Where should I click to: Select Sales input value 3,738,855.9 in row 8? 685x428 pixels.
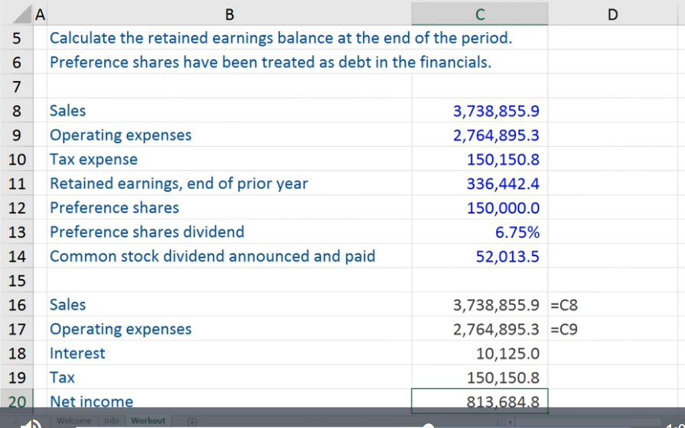click(479, 111)
